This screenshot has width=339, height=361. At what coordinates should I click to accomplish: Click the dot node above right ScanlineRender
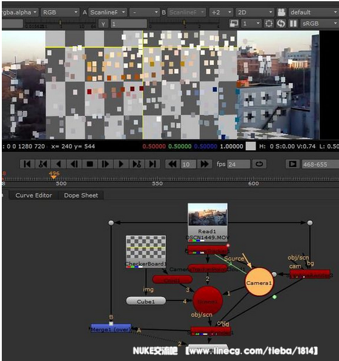(x=310, y=223)
